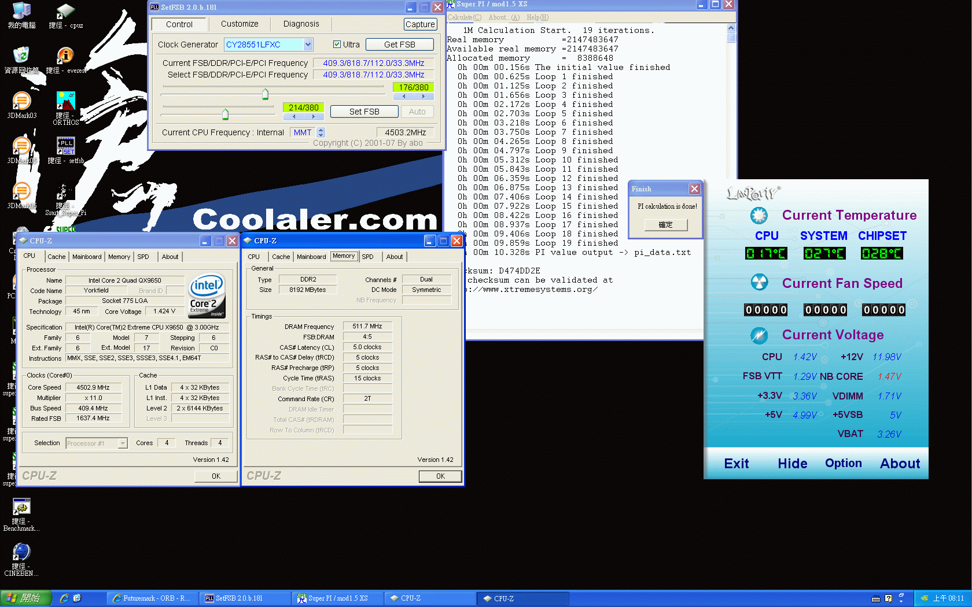Confirm the PI calculation done dialog
This screenshot has width=972, height=607.
[666, 225]
